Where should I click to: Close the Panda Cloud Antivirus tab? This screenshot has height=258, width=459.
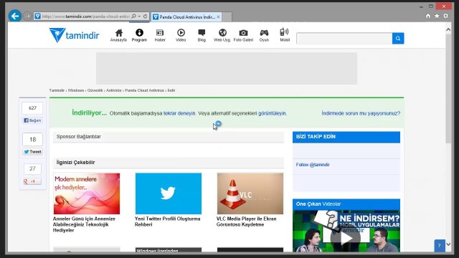coord(218,17)
